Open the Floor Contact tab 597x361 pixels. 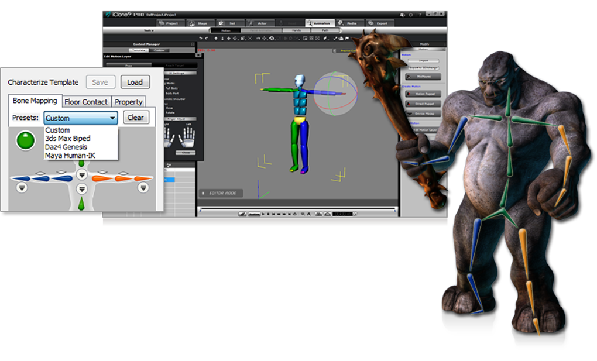(86, 102)
